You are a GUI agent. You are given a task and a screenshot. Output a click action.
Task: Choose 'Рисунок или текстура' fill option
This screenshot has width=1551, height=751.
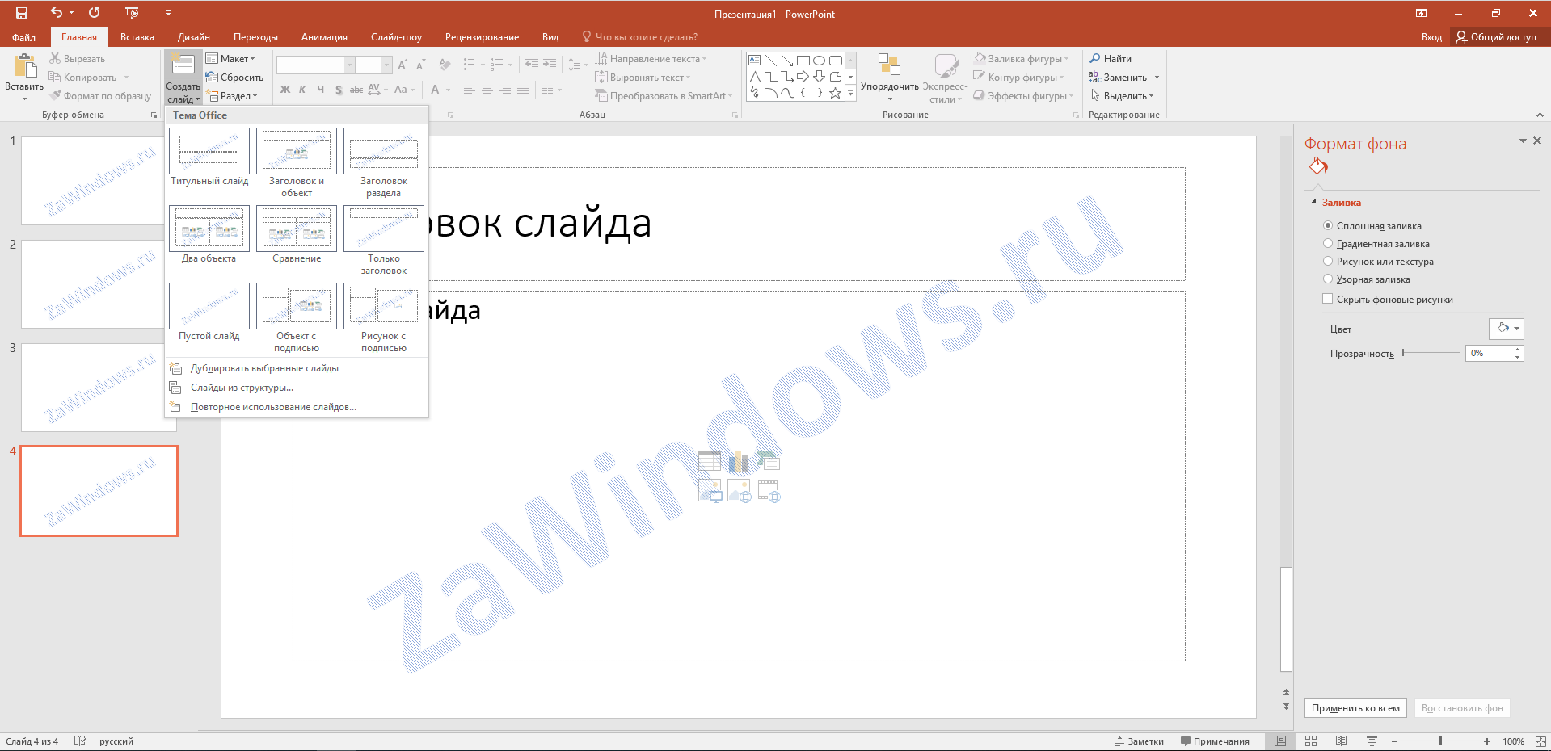click(x=1328, y=262)
